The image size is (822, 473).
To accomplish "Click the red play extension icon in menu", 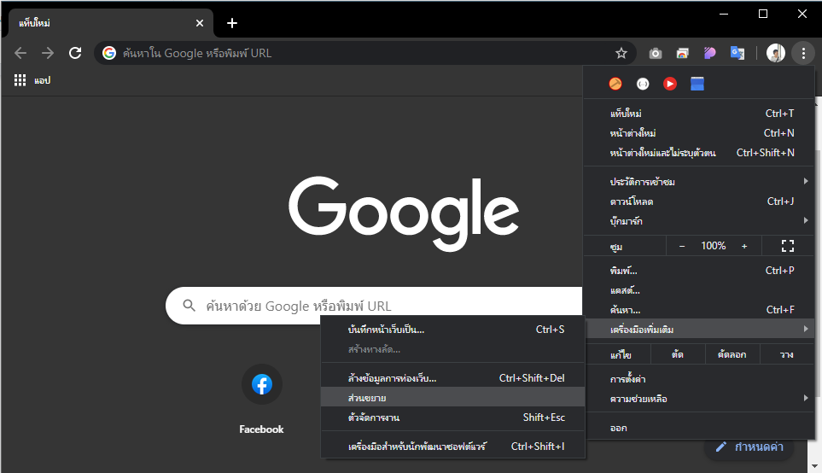I will coord(670,84).
